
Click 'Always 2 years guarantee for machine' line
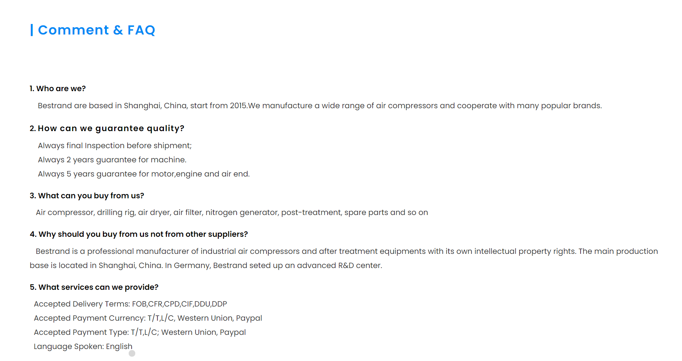112,160
